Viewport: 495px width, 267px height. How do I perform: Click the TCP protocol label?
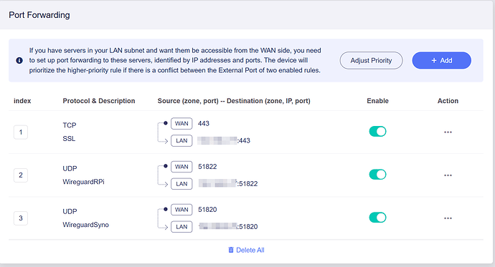(69, 125)
